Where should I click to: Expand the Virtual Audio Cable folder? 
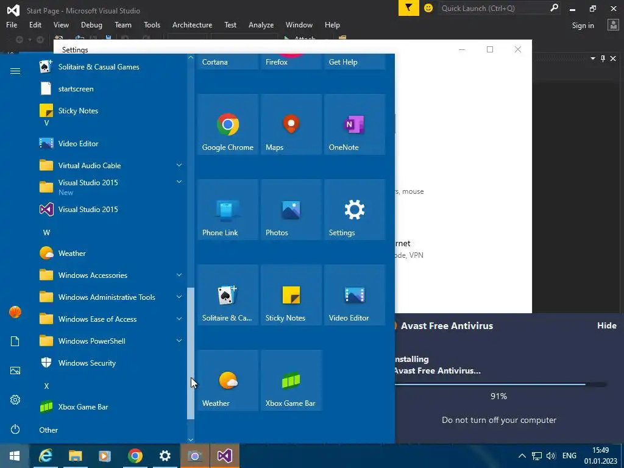pyautogui.click(x=111, y=166)
